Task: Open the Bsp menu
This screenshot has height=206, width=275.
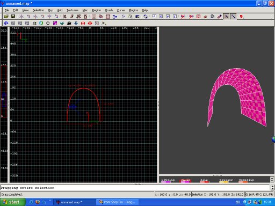Action: 50,10
